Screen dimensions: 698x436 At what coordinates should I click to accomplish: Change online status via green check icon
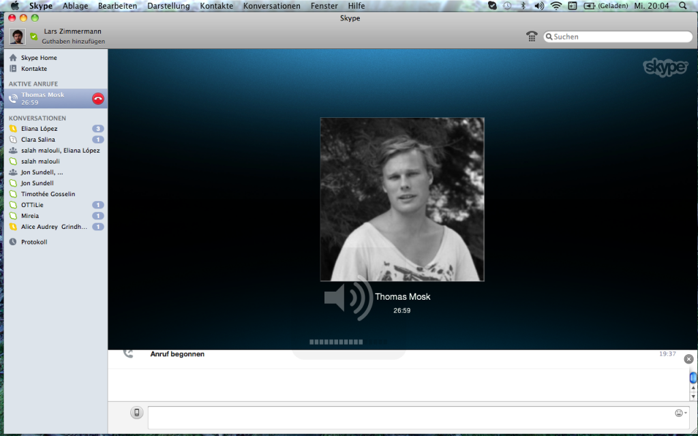pyautogui.click(x=34, y=37)
